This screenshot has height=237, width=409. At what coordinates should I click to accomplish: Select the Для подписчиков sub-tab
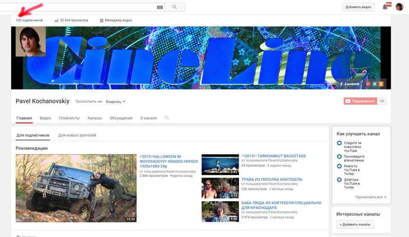pos(33,135)
